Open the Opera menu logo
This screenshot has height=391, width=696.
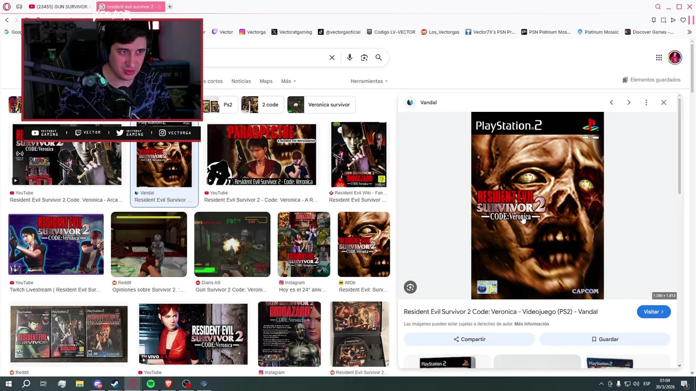7,7
